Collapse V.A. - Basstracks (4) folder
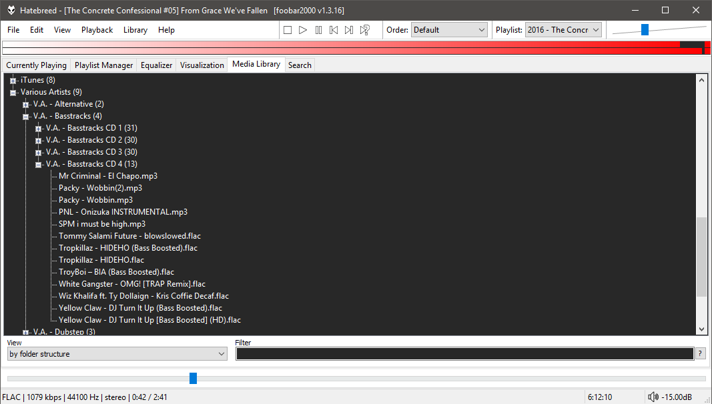The width and height of the screenshot is (712, 404). [26, 117]
